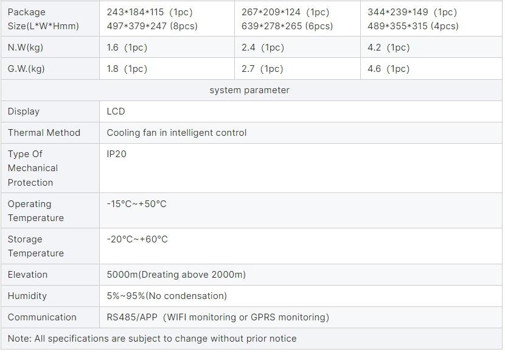
Task: Select the 5000m elevation derating text
Action: click(x=176, y=275)
